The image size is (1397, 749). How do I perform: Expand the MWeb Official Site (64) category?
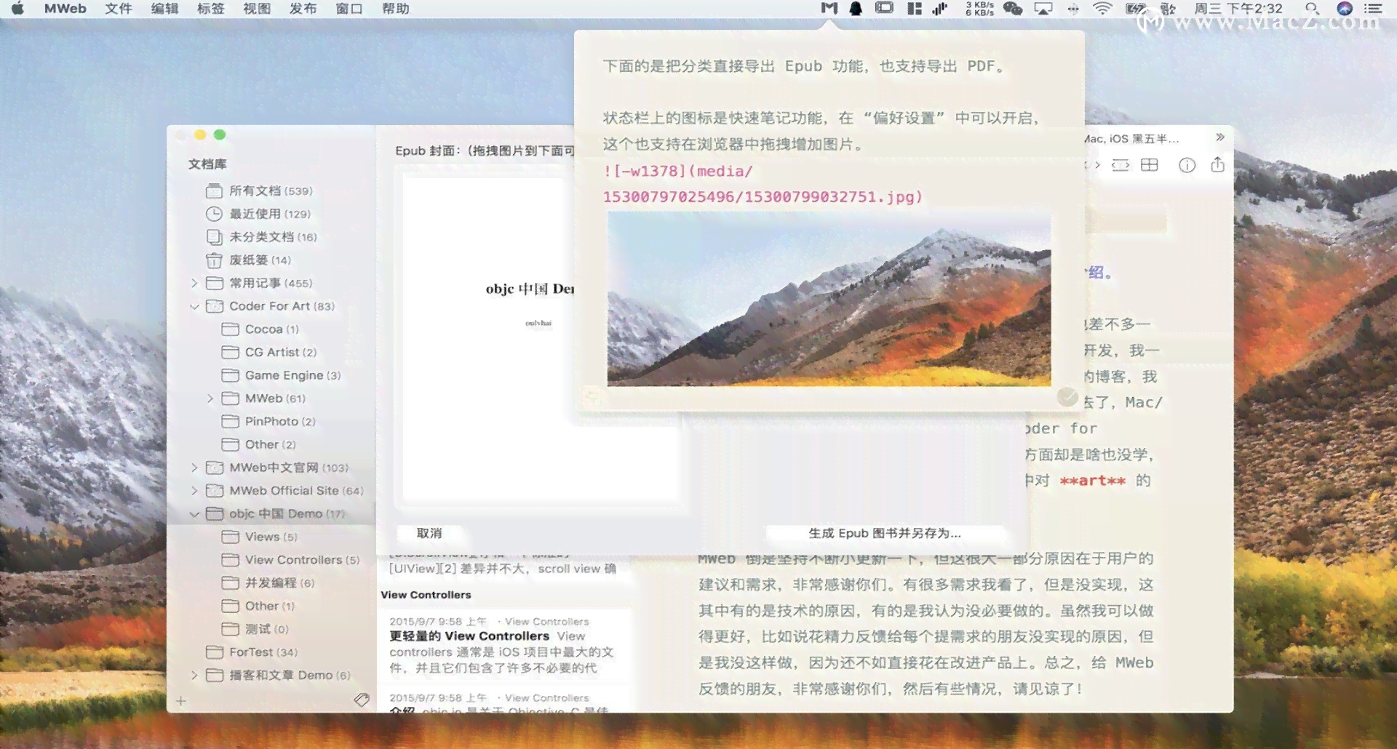click(194, 491)
